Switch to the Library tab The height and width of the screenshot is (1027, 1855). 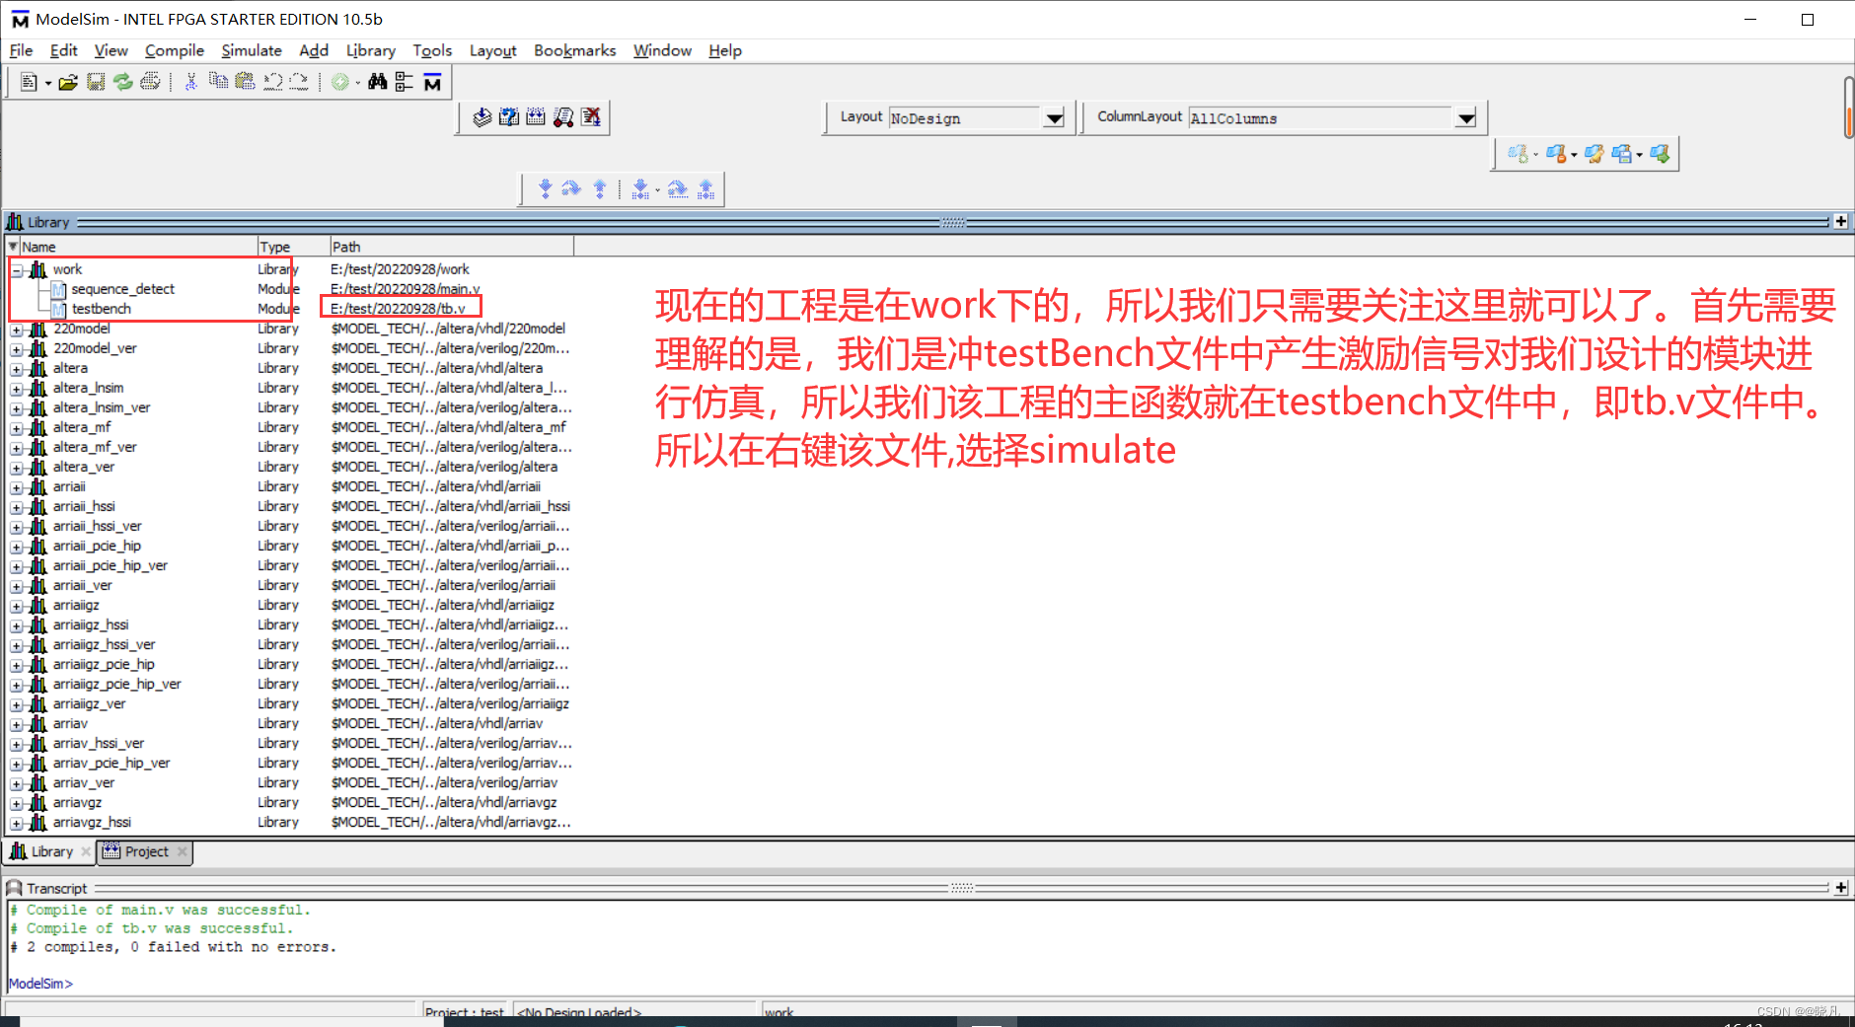click(51, 851)
